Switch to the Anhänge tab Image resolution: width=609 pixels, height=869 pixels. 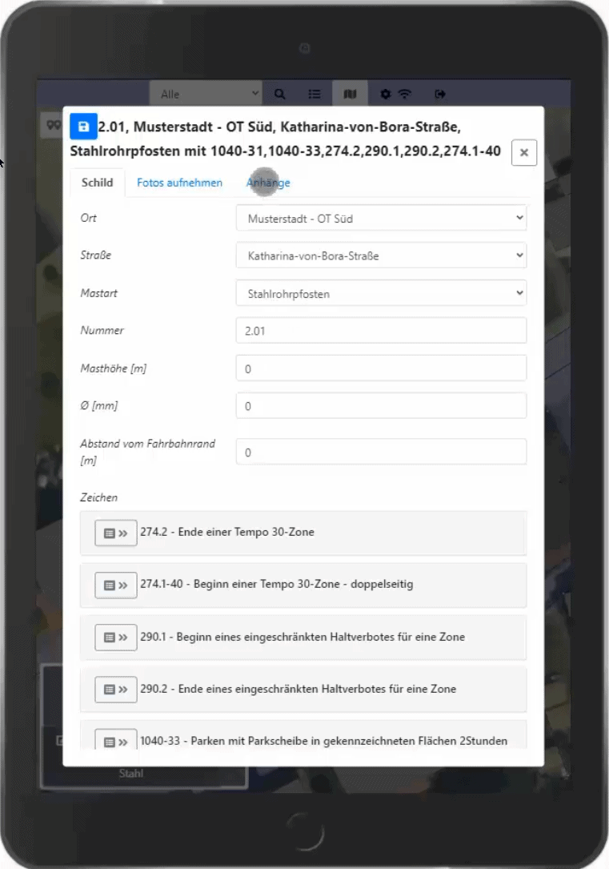268,183
